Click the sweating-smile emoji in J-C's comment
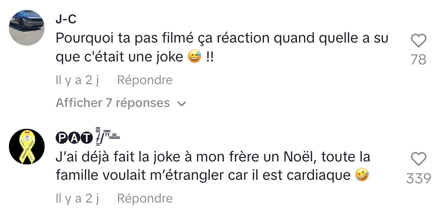Screen dimensions: 439x210 coord(194,58)
